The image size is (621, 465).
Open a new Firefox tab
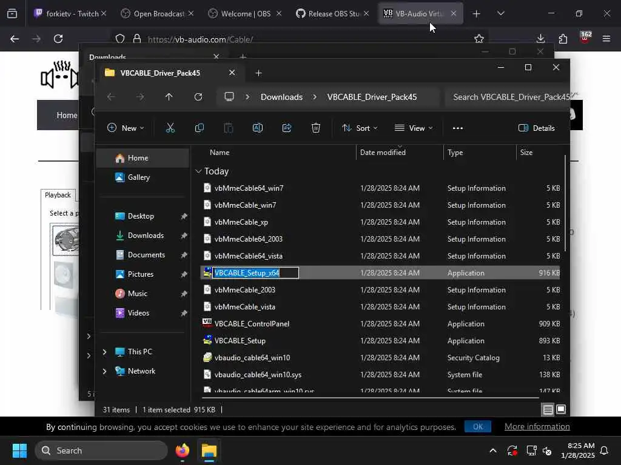coord(476,14)
